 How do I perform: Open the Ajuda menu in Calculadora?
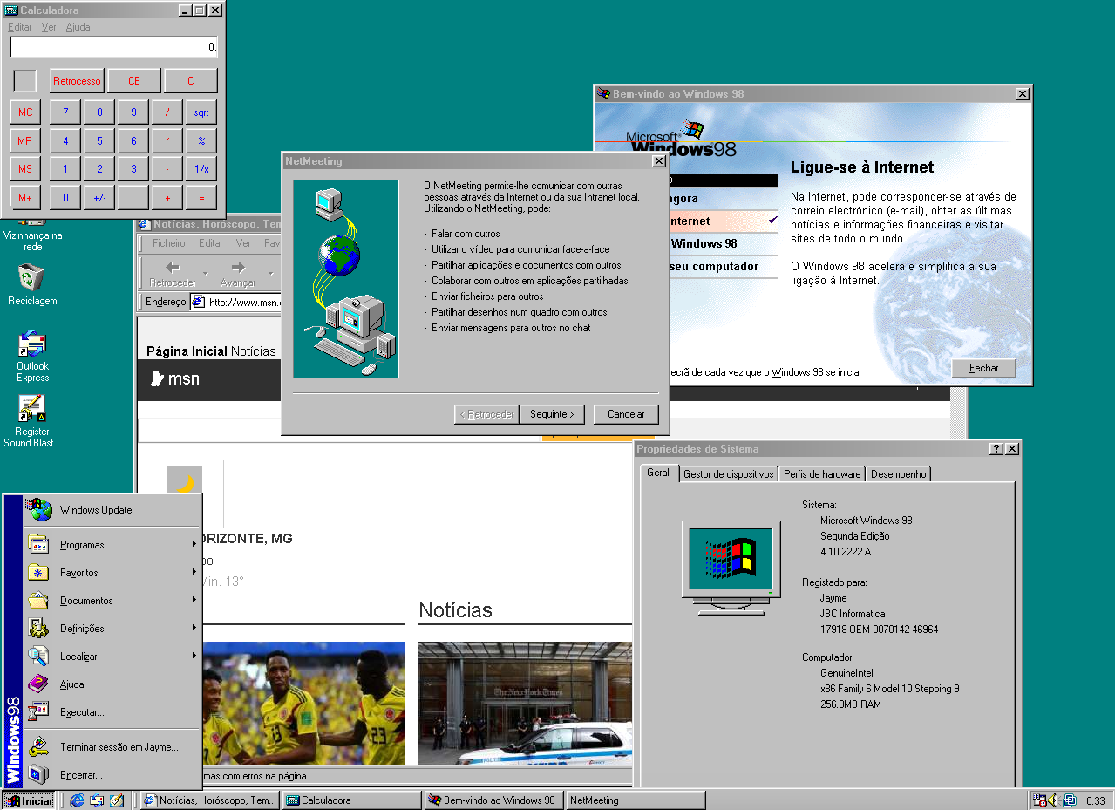click(x=78, y=27)
